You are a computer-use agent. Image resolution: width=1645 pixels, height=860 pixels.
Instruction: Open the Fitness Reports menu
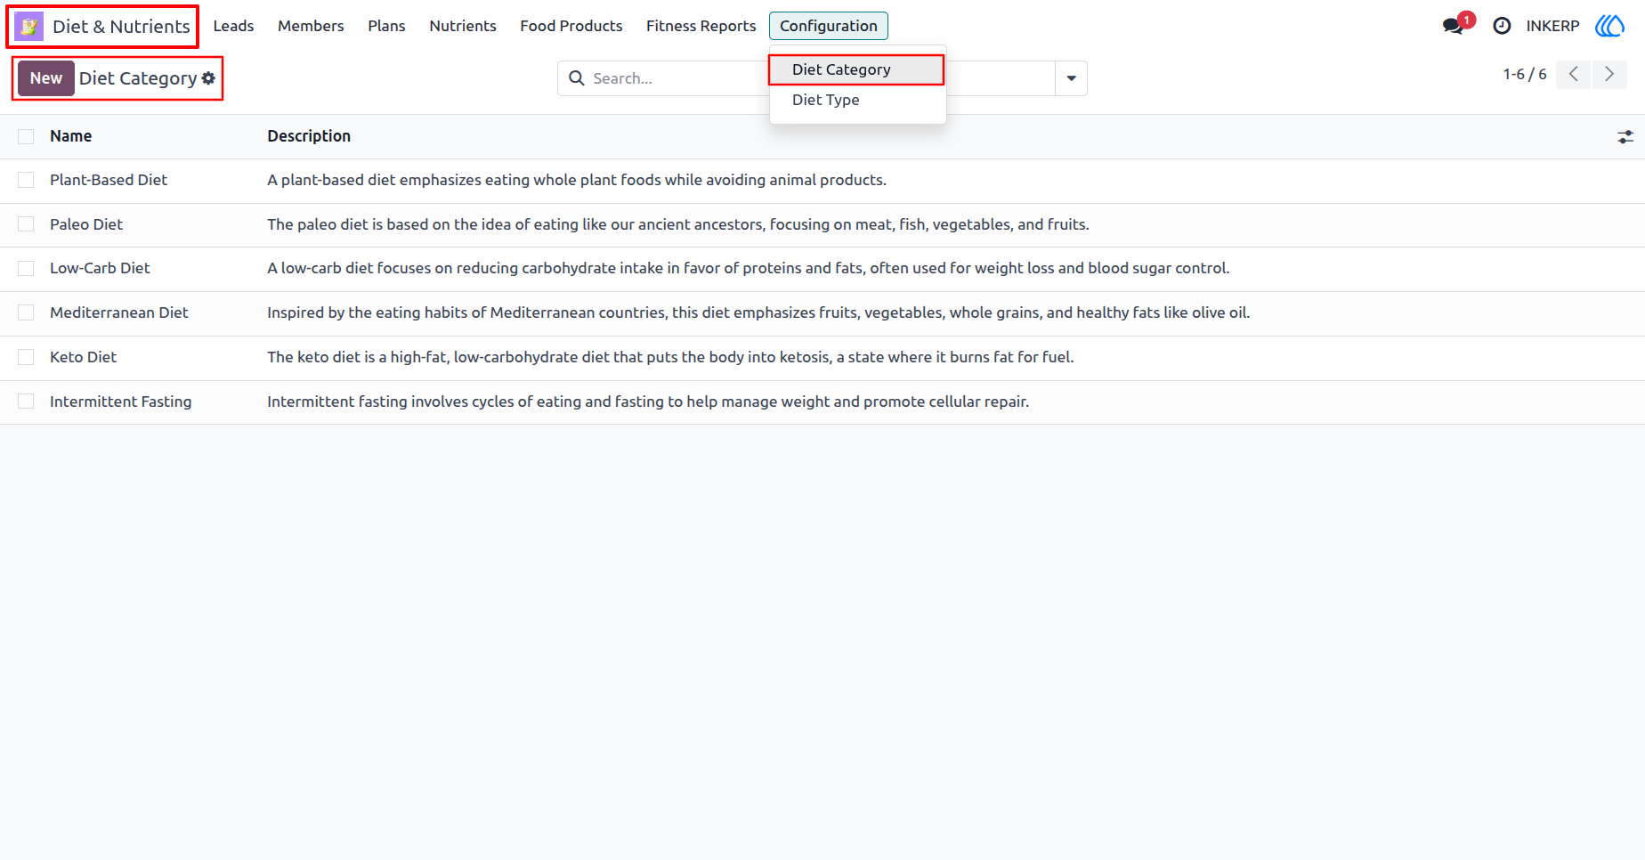click(x=701, y=26)
